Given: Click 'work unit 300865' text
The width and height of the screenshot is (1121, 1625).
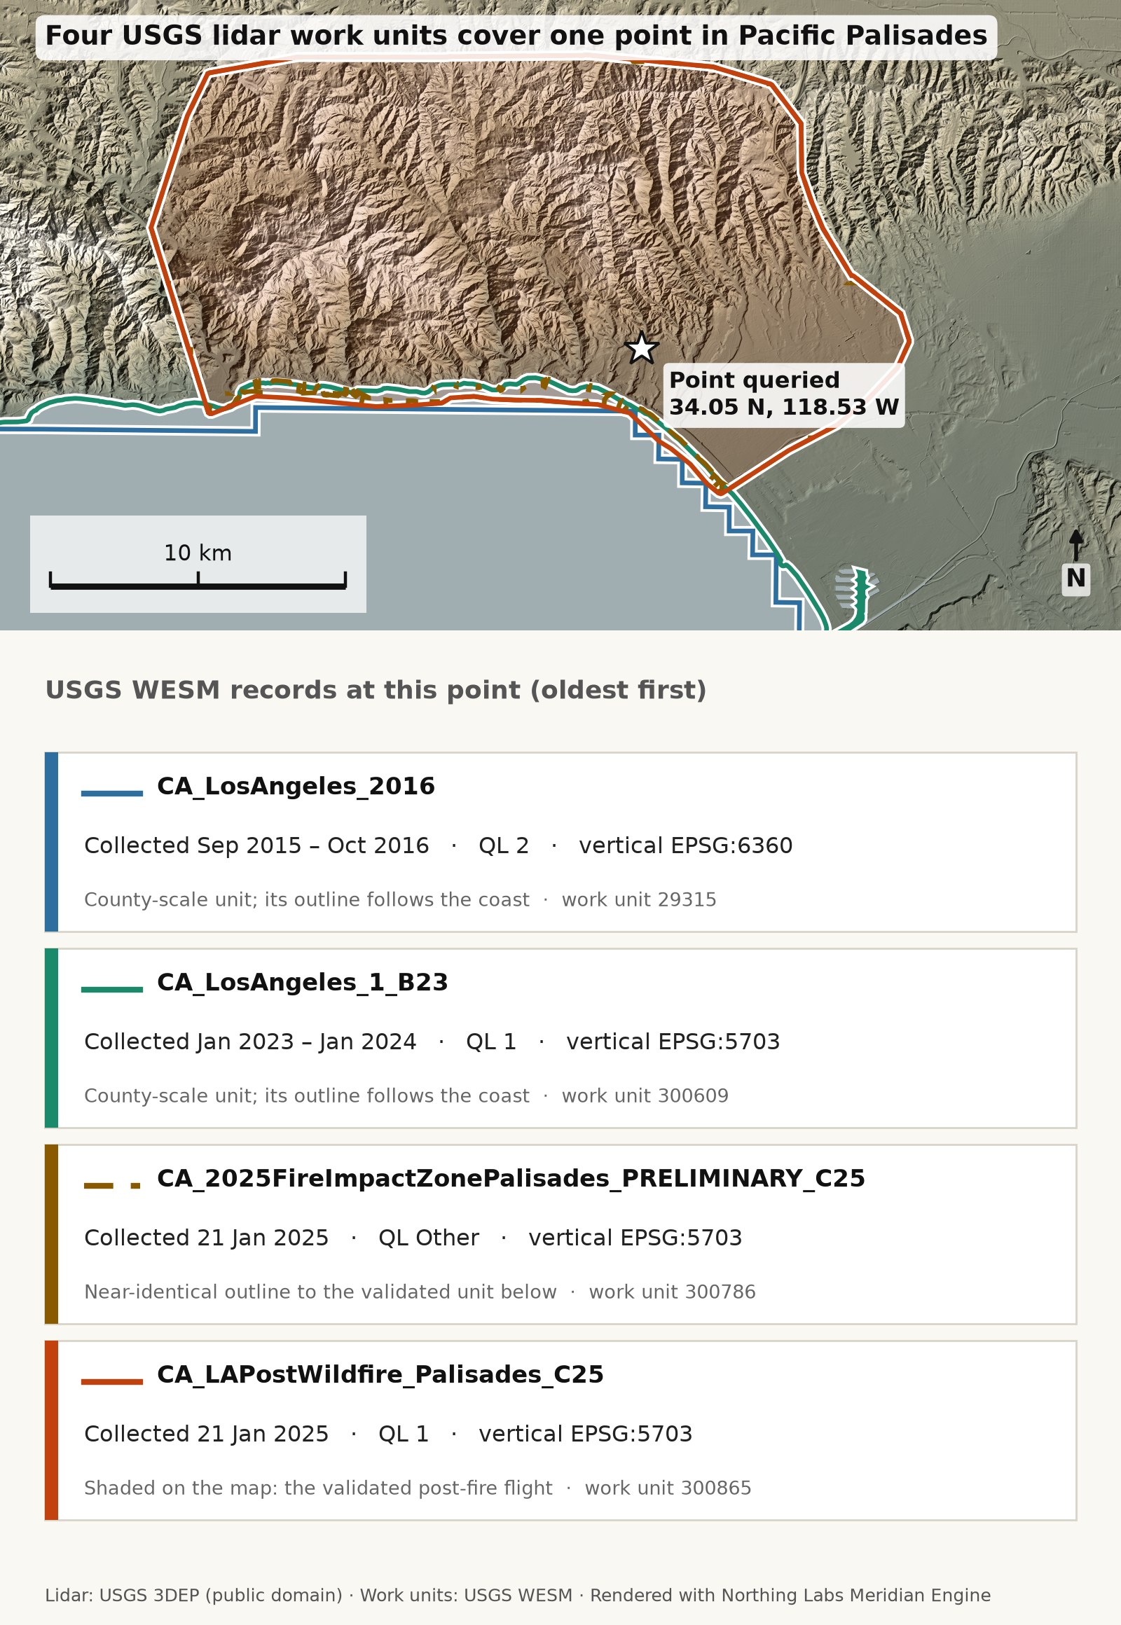Looking at the screenshot, I should [x=668, y=1487].
